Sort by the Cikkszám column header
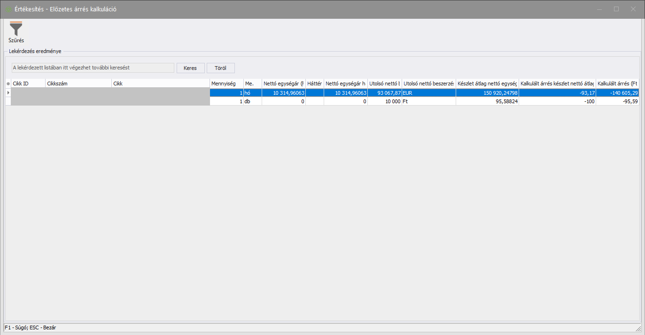645x335 pixels. coord(78,84)
